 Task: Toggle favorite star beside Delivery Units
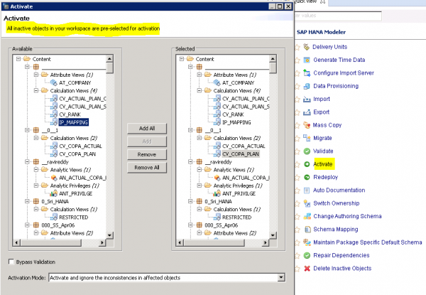point(297,48)
